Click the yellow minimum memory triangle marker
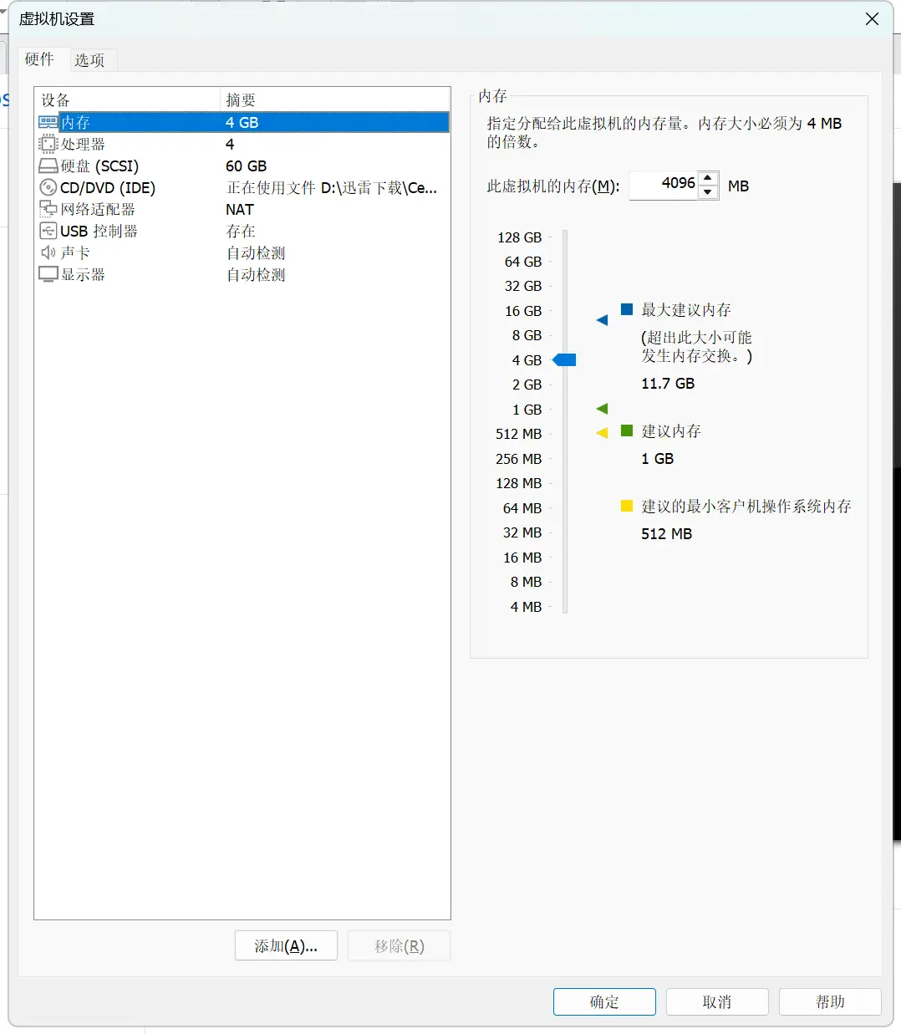Screen dimensions: 901x1034 click(x=602, y=433)
